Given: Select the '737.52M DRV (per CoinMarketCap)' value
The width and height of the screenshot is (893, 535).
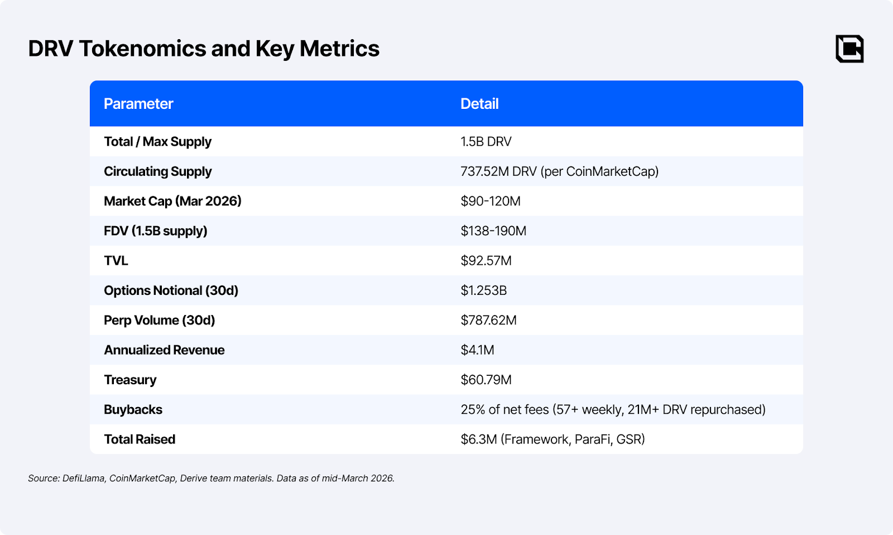Looking at the screenshot, I should pyautogui.click(x=559, y=171).
